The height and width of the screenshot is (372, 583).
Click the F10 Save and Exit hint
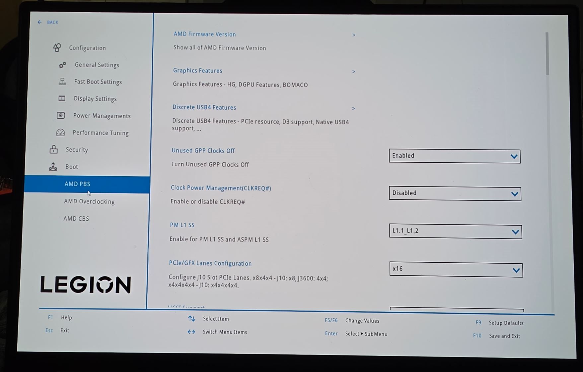pos(496,336)
